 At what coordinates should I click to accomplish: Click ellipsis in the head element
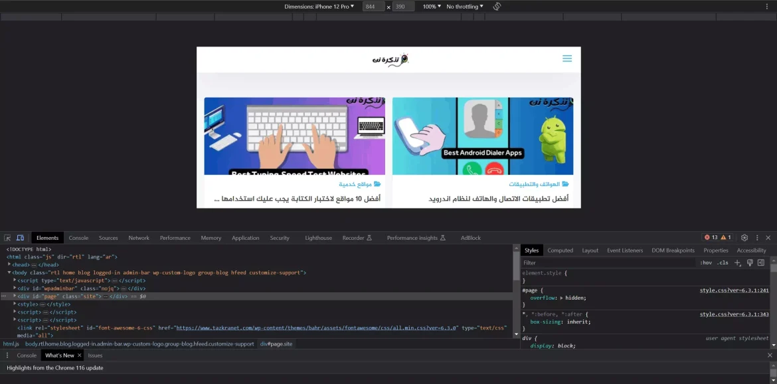[x=34, y=265]
